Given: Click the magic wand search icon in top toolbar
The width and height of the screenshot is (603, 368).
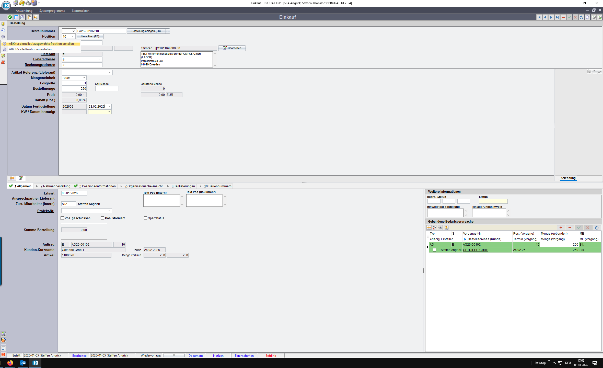Looking at the screenshot, I should (x=36, y=17).
